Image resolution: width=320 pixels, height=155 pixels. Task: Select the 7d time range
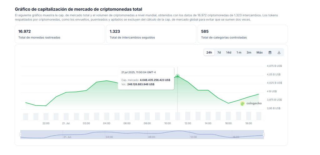tap(219, 52)
